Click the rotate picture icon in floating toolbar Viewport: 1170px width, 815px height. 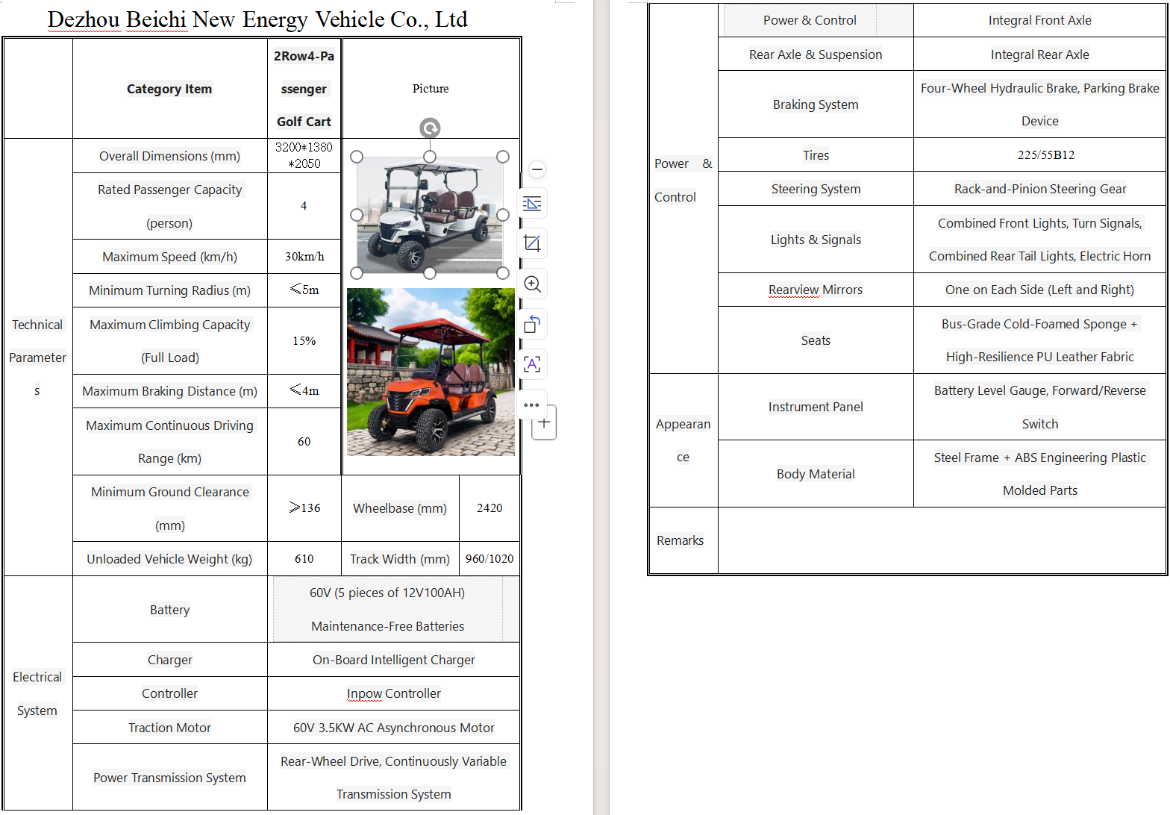click(x=532, y=325)
